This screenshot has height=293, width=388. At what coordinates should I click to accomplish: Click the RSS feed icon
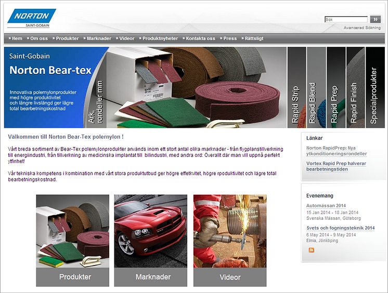click(x=312, y=250)
